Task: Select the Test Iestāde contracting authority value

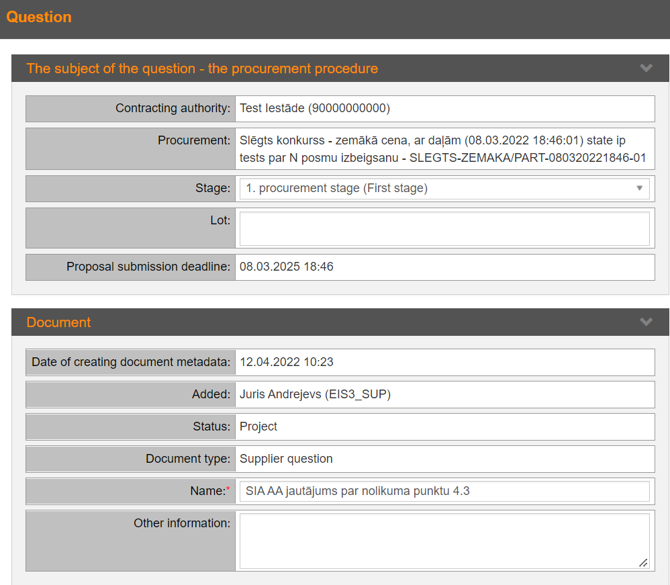Action: coord(315,108)
